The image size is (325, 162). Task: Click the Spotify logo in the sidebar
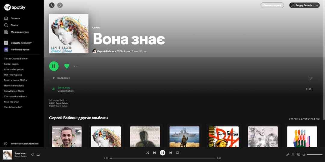coord(15,8)
